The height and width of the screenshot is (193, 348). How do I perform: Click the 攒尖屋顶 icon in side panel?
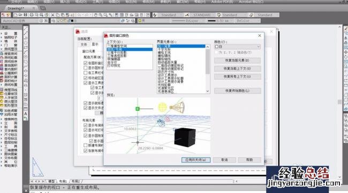tap(2, 101)
